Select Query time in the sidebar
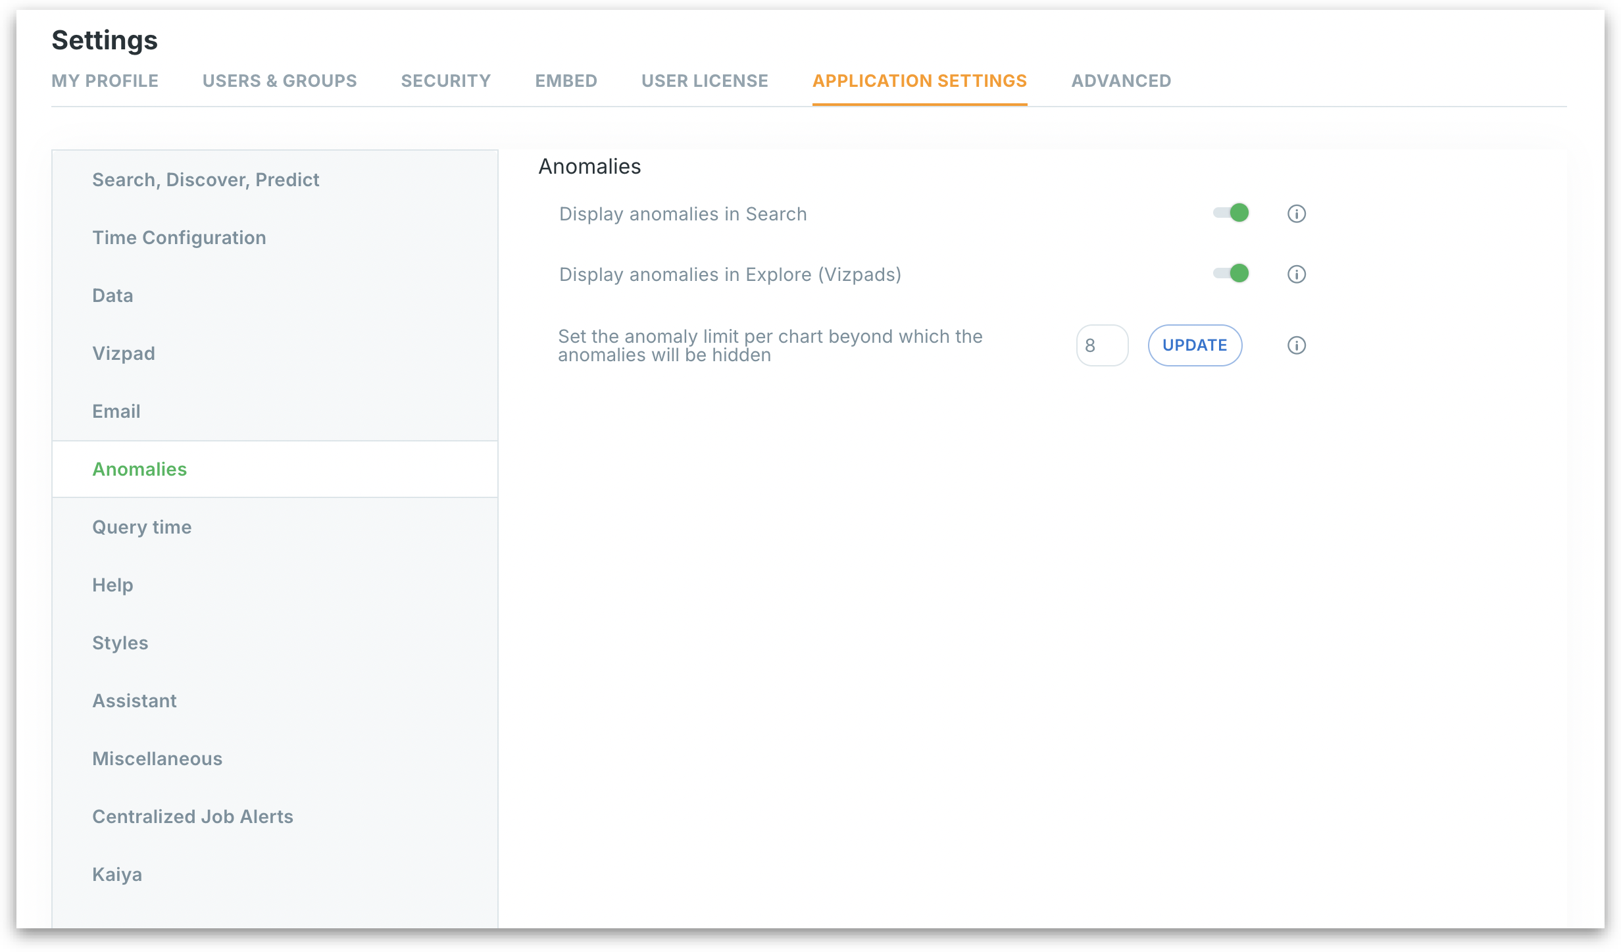 [x=142, y=527]
